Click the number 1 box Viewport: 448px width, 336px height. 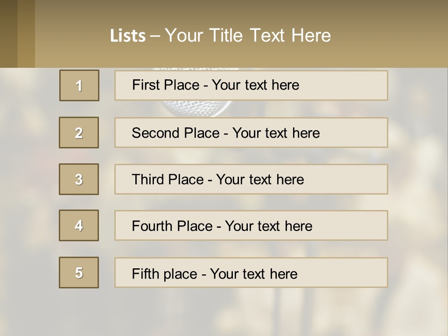[79, 85]
